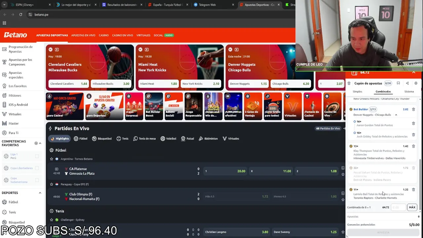Remove the Josh Giddey rebotes y asistencias pick
This screenshot has width=423, height=238.
tap(413, 135)
